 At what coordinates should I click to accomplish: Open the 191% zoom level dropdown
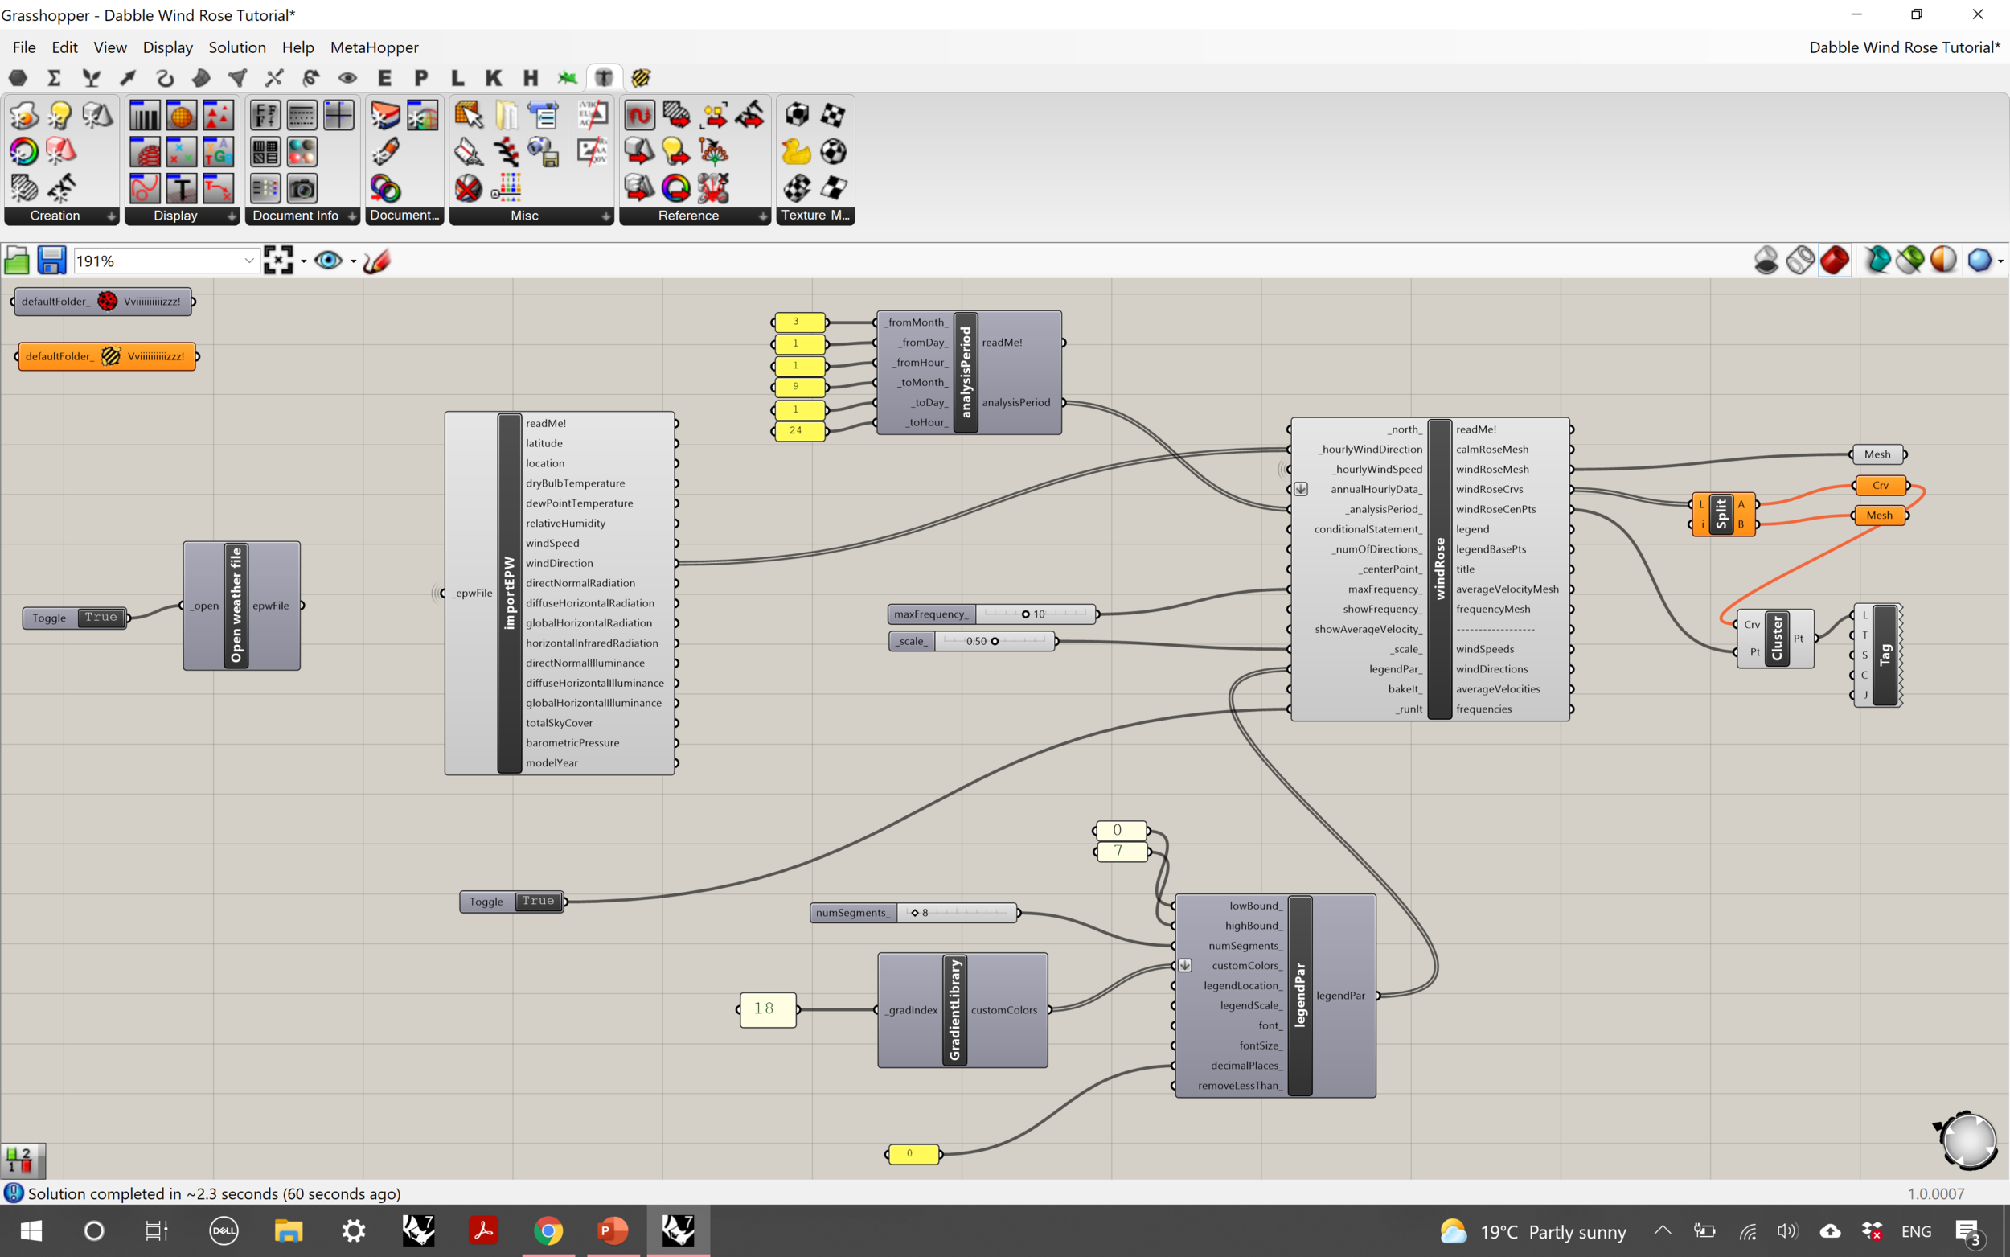tap(248, 261)
